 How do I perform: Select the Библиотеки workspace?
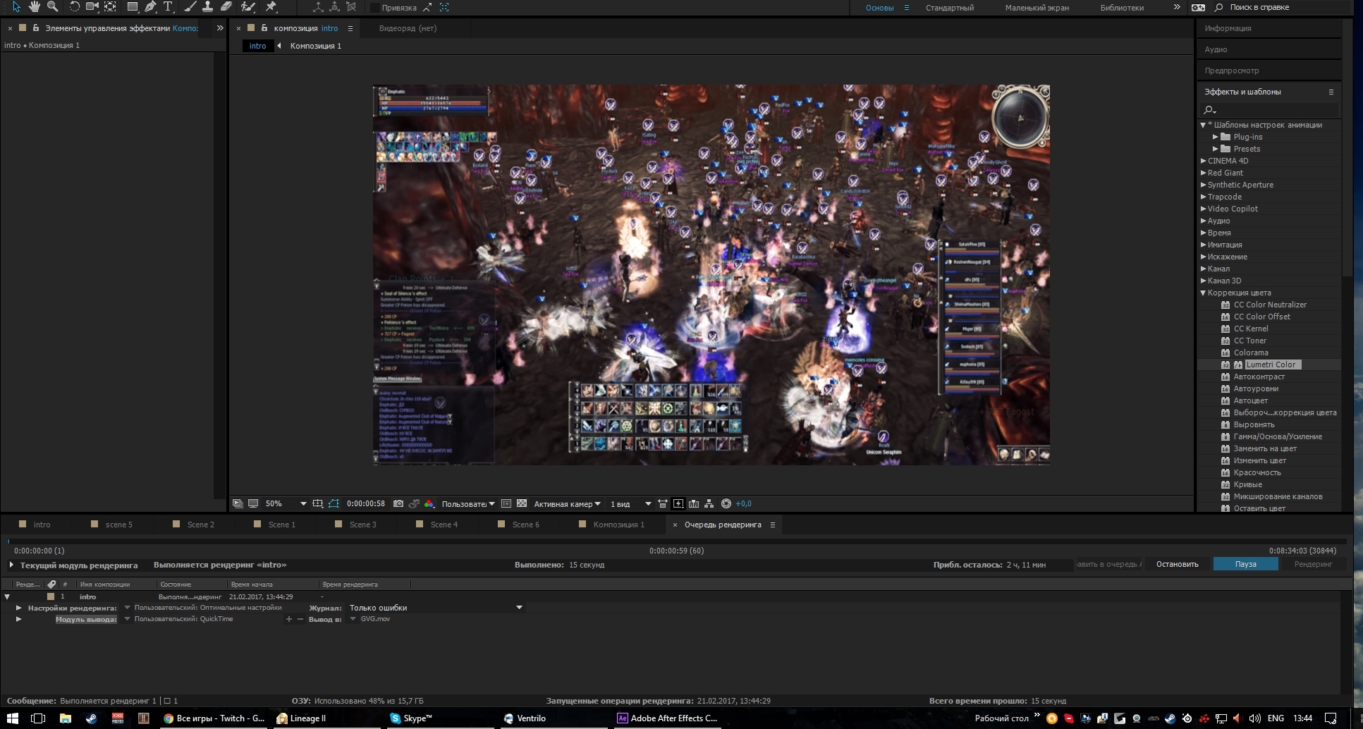point(1122,8)
